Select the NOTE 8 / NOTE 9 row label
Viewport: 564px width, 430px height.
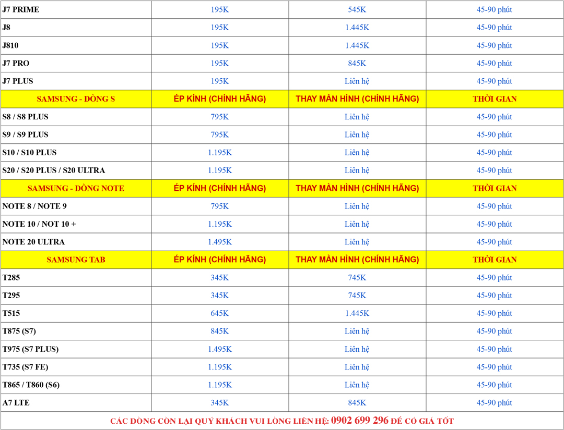[34, 206]
